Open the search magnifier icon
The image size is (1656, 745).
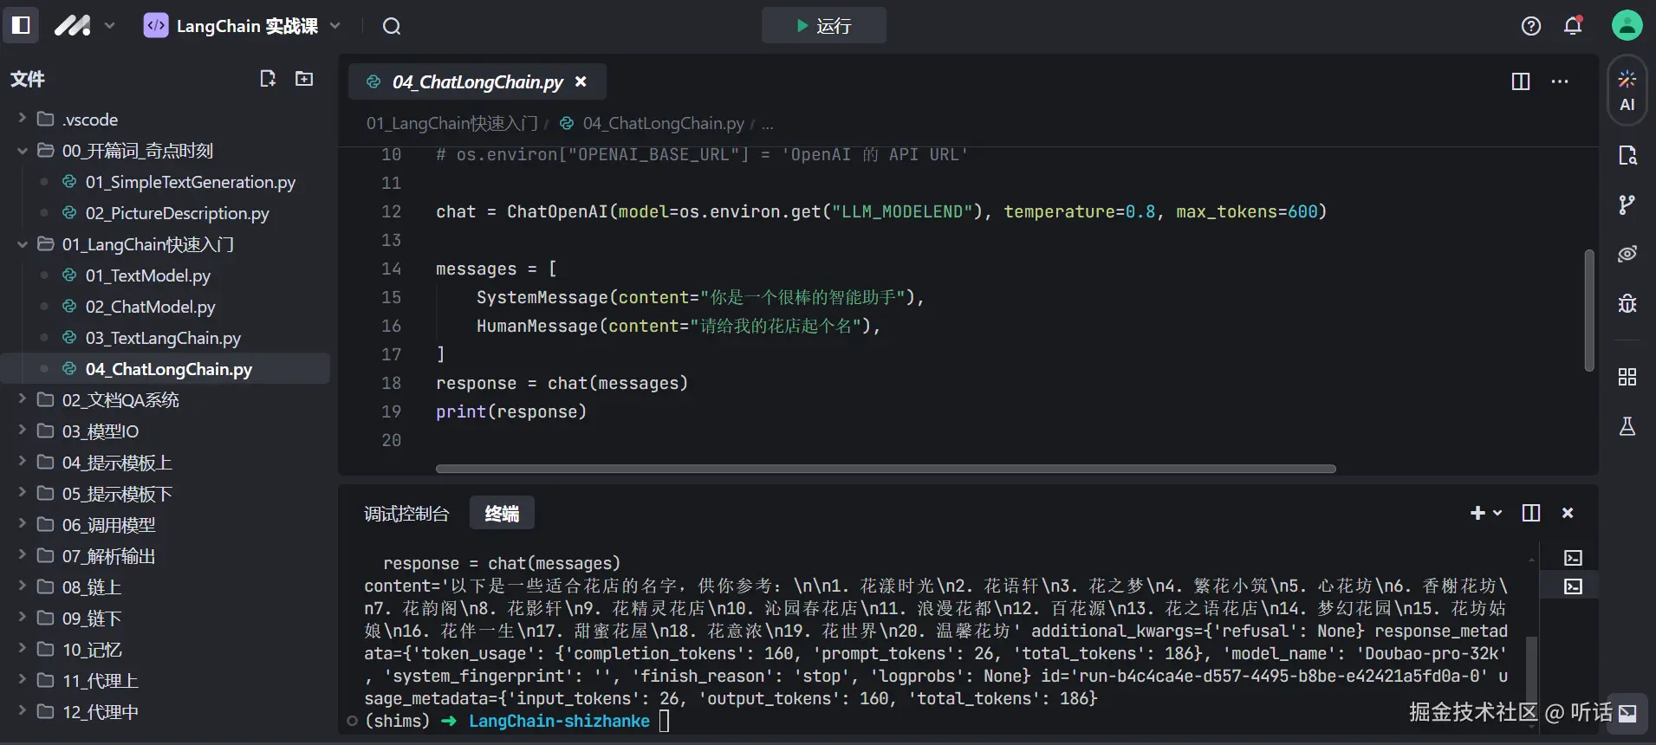click(392, 26)
